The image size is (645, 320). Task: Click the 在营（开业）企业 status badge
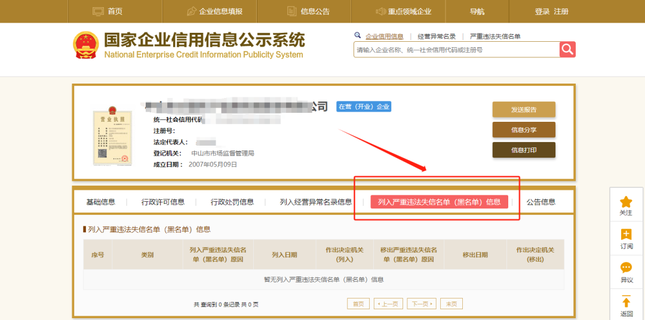364,107
